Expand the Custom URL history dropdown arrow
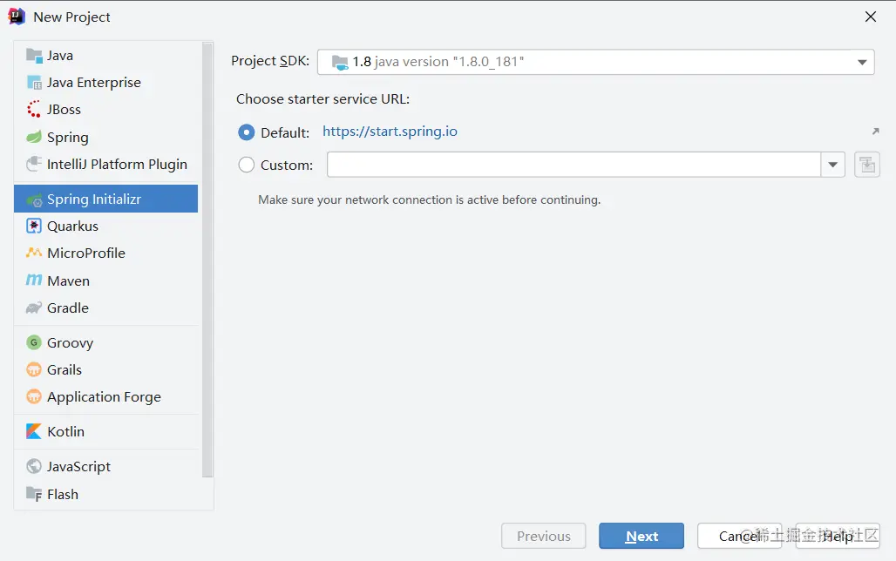The height and width of the screenshot is (561, 896). [x=833, y=166]
